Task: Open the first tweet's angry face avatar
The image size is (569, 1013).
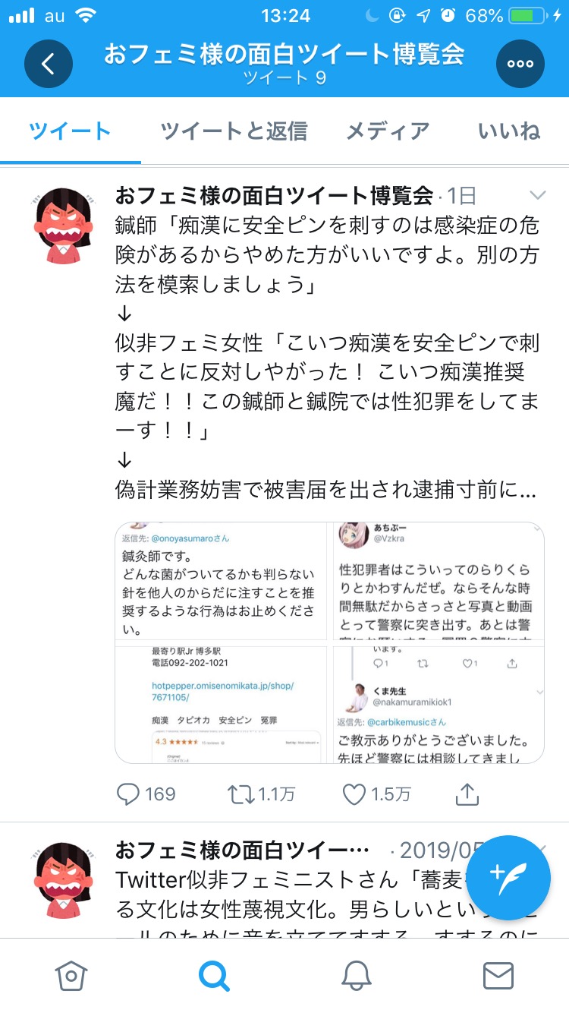Action: [x=64, y=226]
